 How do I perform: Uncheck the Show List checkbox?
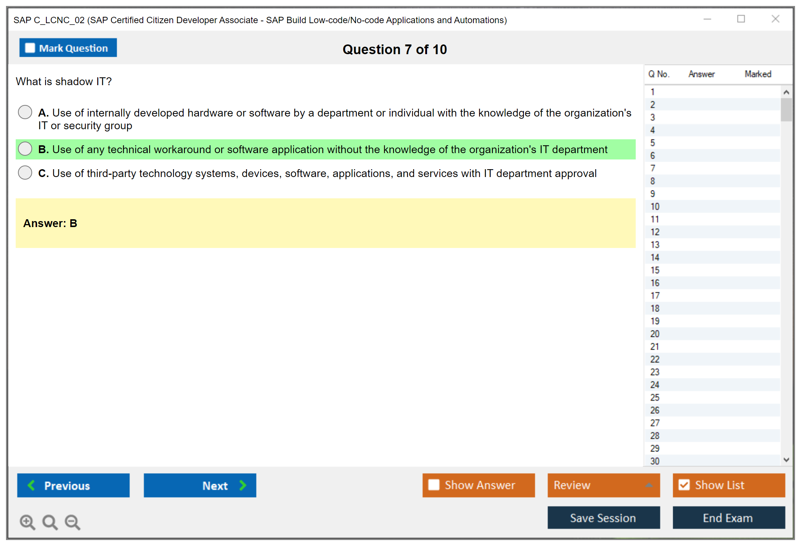pos(684,485)
